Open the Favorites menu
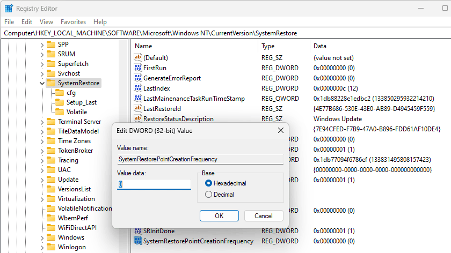Image resolution: width=451 pixels, height=253 pixels. (x=73, y=22)
